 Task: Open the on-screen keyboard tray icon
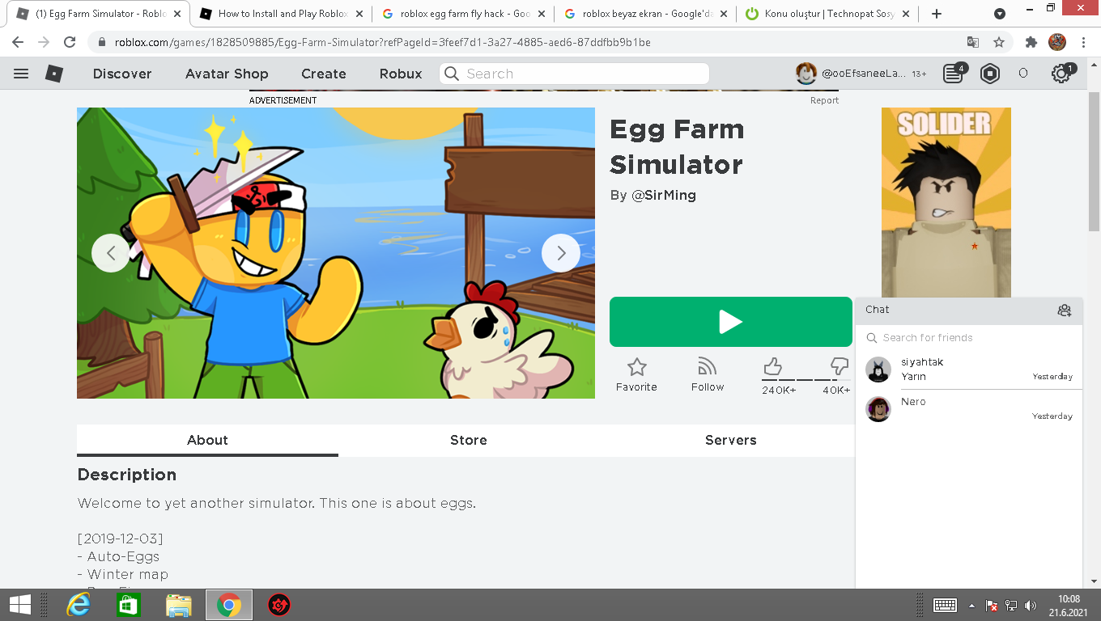pos(945,605)
